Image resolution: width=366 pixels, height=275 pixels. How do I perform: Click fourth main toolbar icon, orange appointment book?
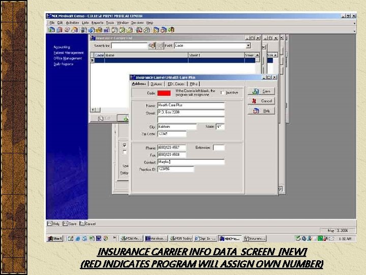75,30
